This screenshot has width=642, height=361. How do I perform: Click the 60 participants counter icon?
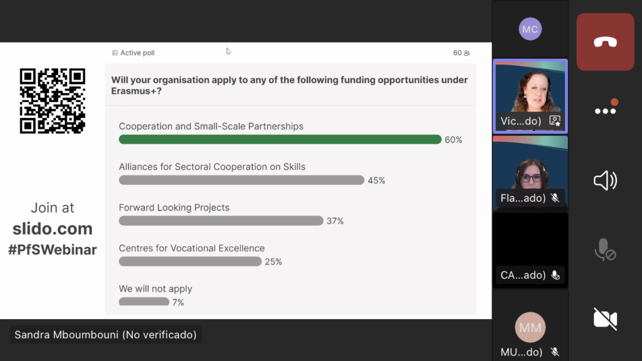point(466,53)
